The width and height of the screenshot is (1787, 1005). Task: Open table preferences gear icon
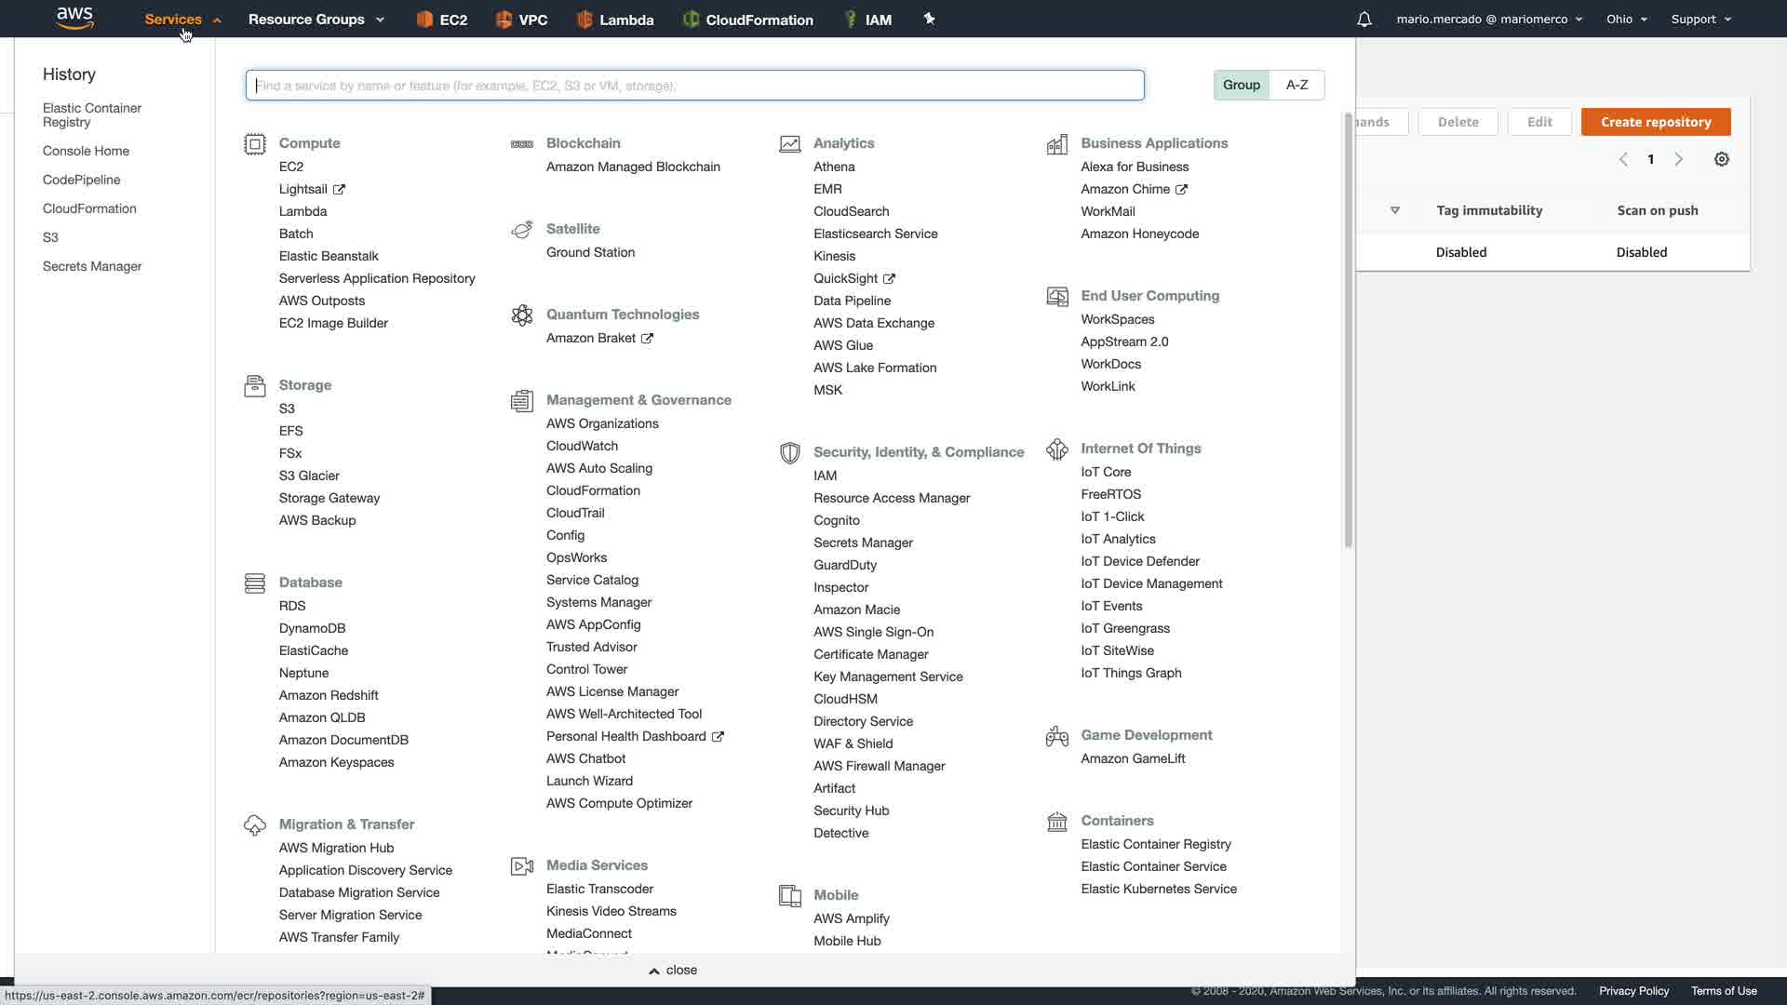pyautogui.click(x=1721, y=159)
